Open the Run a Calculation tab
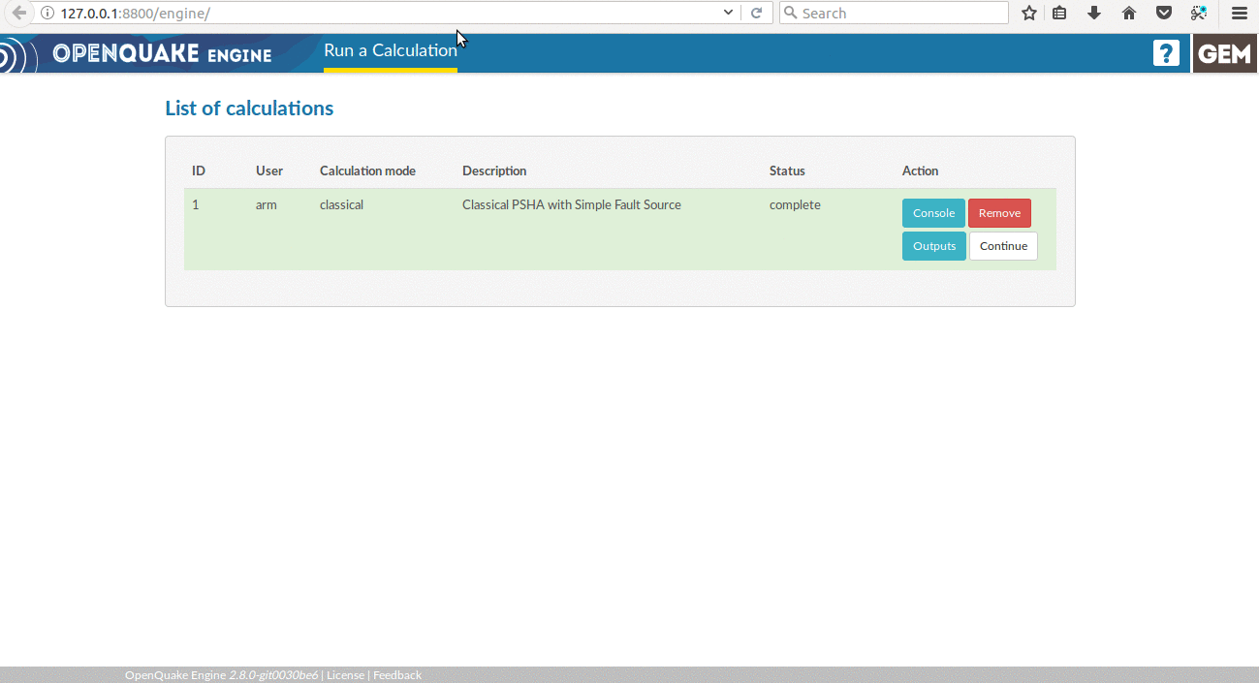The image size is (1259, 683). (x=390, y=50)
